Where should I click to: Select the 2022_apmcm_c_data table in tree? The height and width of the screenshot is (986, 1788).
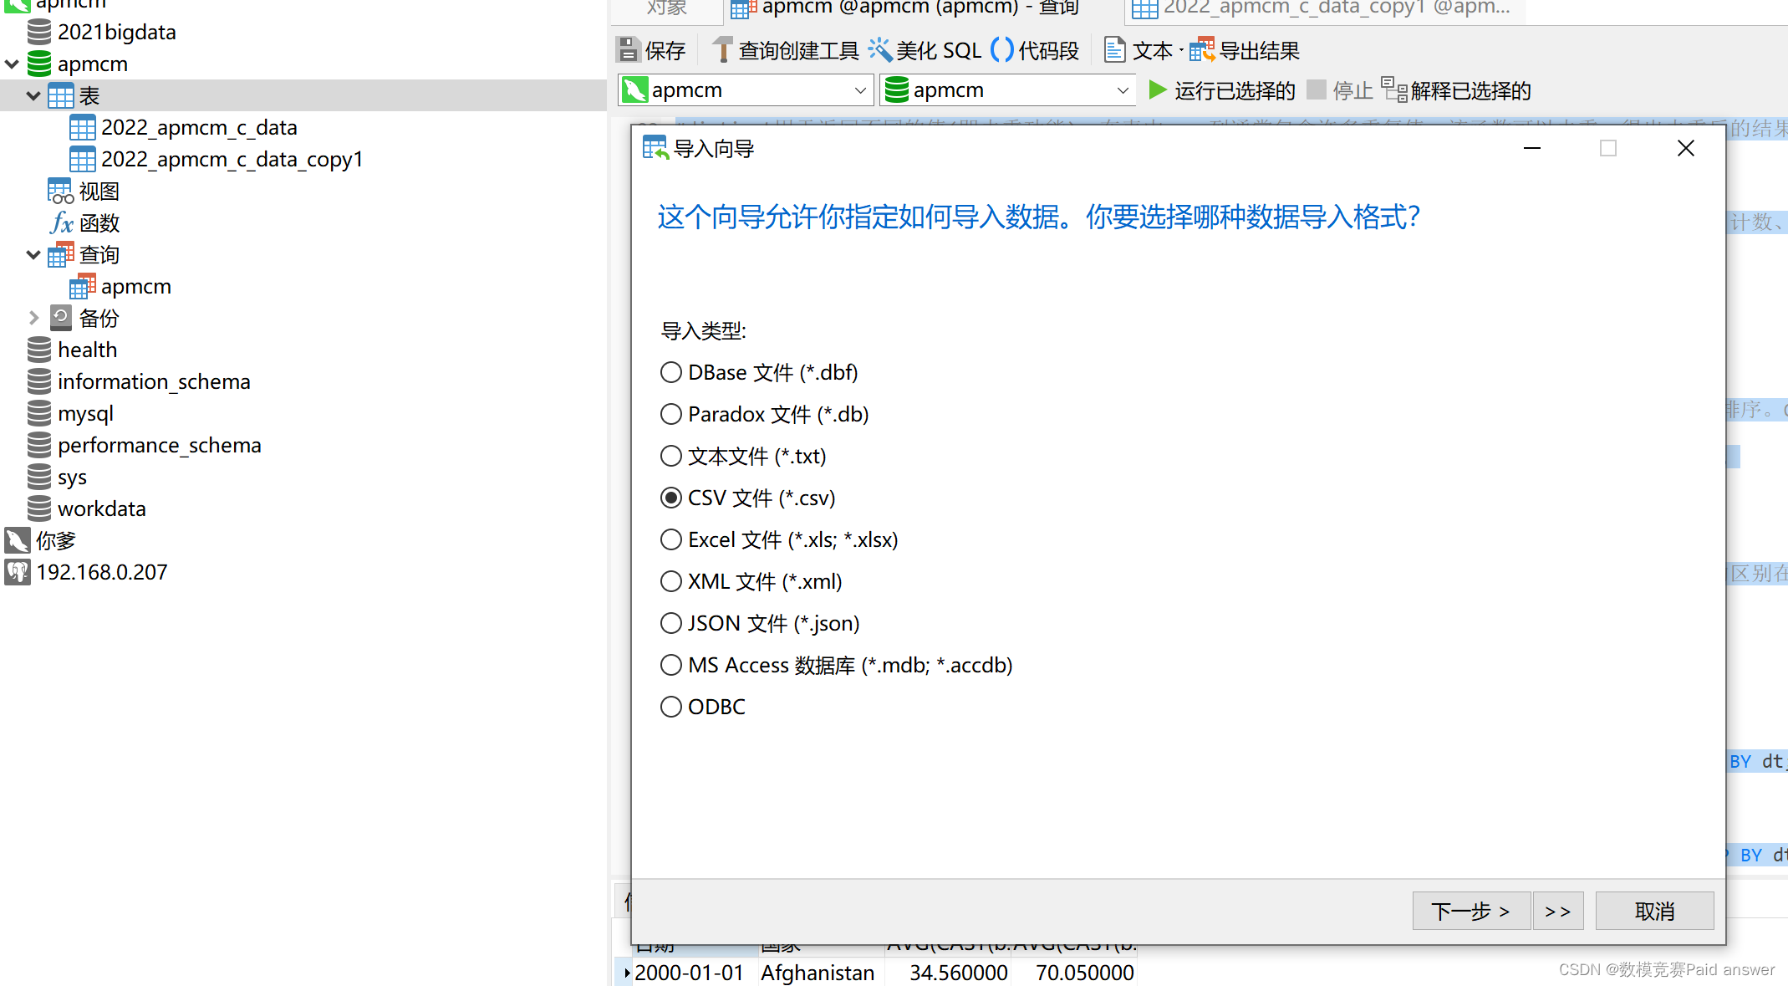198,128
